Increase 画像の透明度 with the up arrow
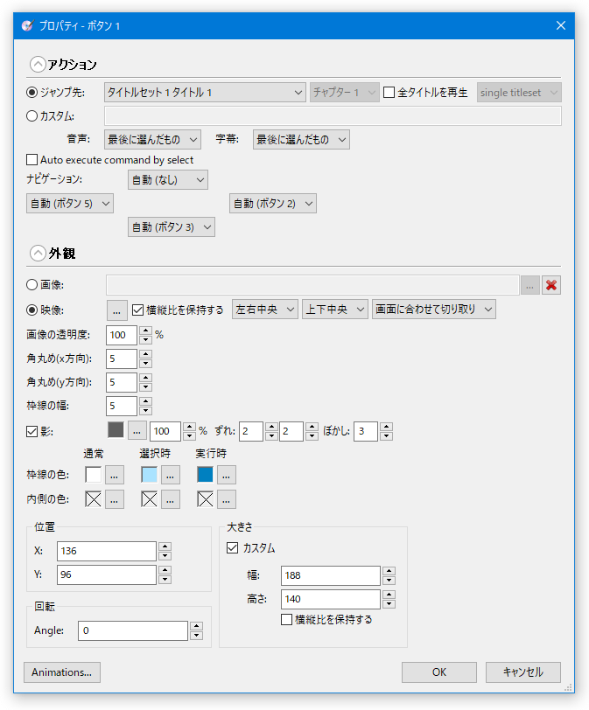 [145, 331]
